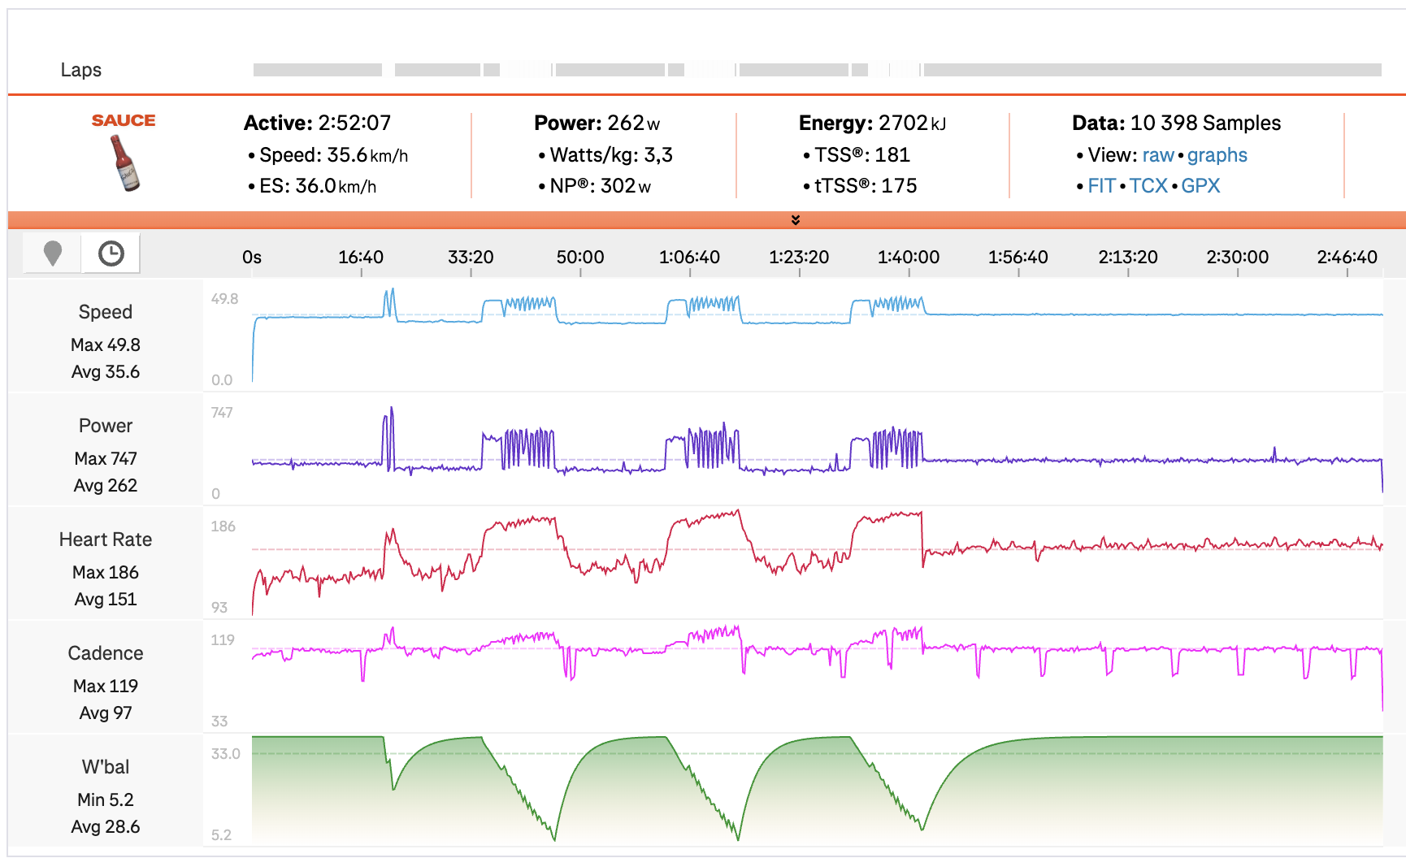
Task: Collapse the Sauce panel with double-chevron
Action: point(796,220)
